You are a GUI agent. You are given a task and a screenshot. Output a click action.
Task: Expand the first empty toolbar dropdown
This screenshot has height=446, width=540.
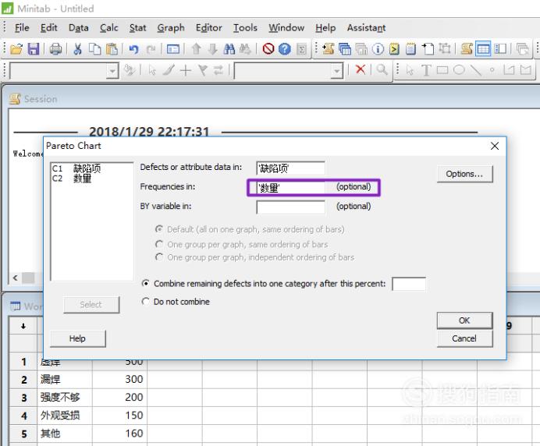(112, 71)
